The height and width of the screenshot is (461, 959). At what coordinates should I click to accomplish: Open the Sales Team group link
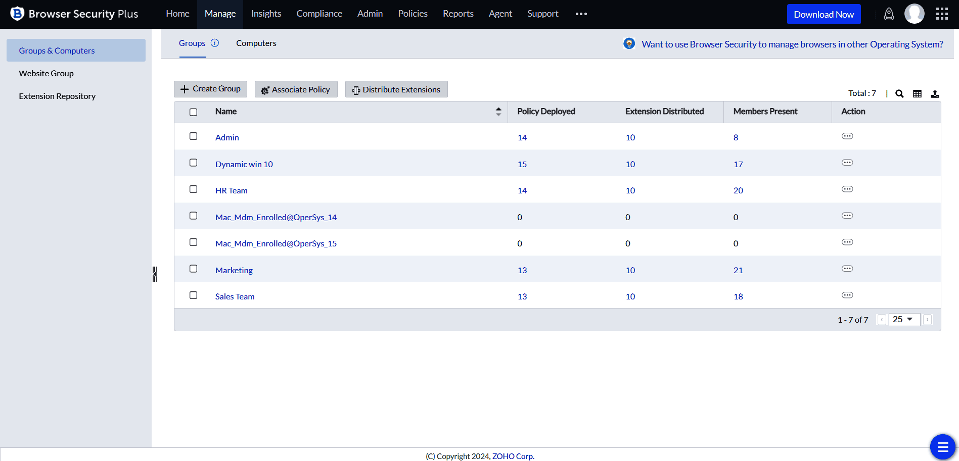point(235,297)
